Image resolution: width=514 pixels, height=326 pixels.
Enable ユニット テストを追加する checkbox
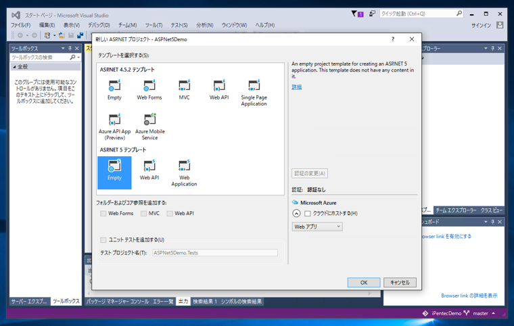[103, 240]
